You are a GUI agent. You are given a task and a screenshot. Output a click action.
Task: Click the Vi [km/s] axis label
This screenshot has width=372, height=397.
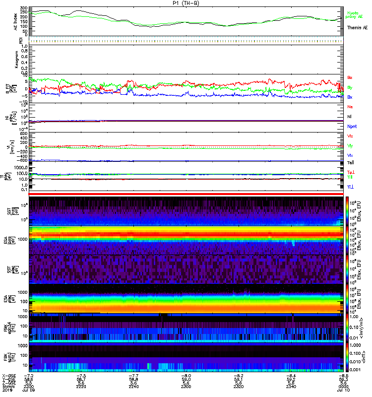tap(11, 147)
